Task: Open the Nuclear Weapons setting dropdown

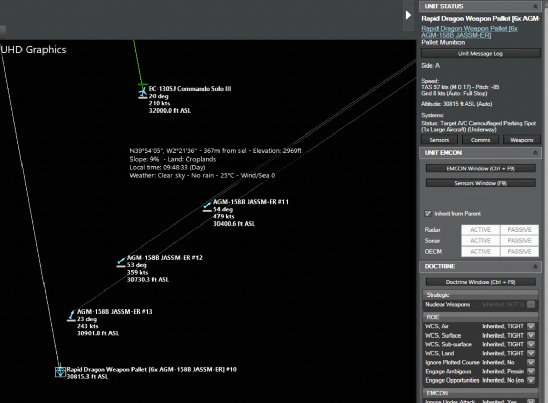Action: tap(531, 304)
